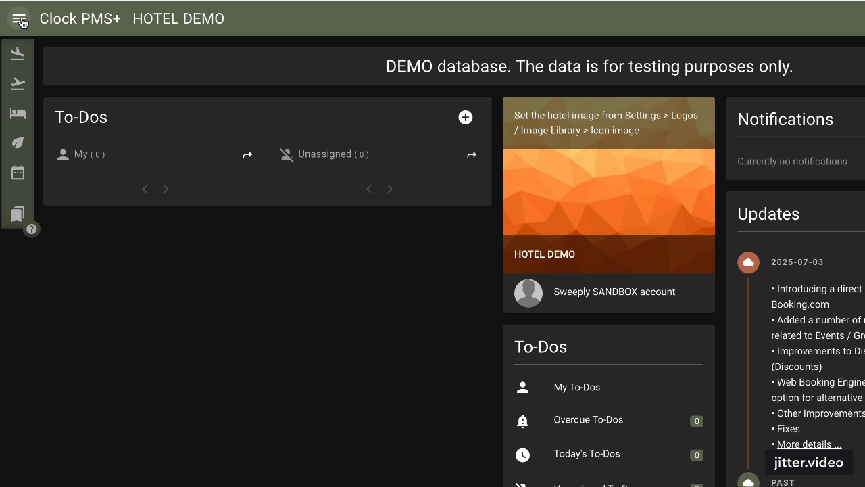Open the departures plane-takeoff icon in sidebar

[18, 84]
